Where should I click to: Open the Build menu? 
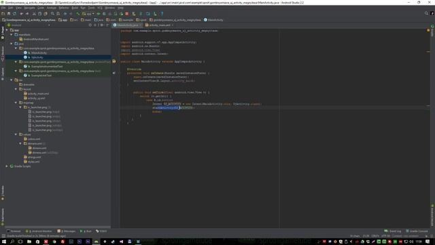(75, 7)
